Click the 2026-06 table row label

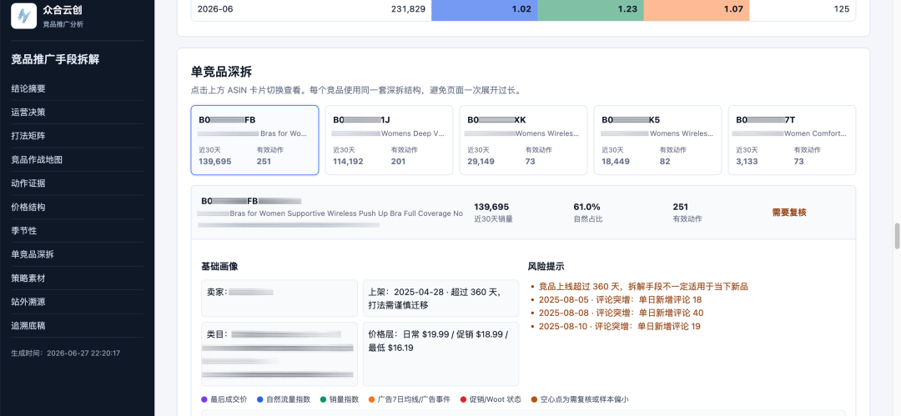point(215,9)
